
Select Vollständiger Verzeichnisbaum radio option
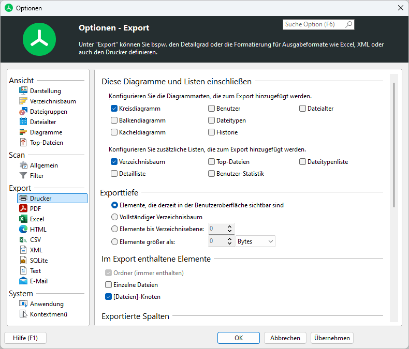(114, 217)
